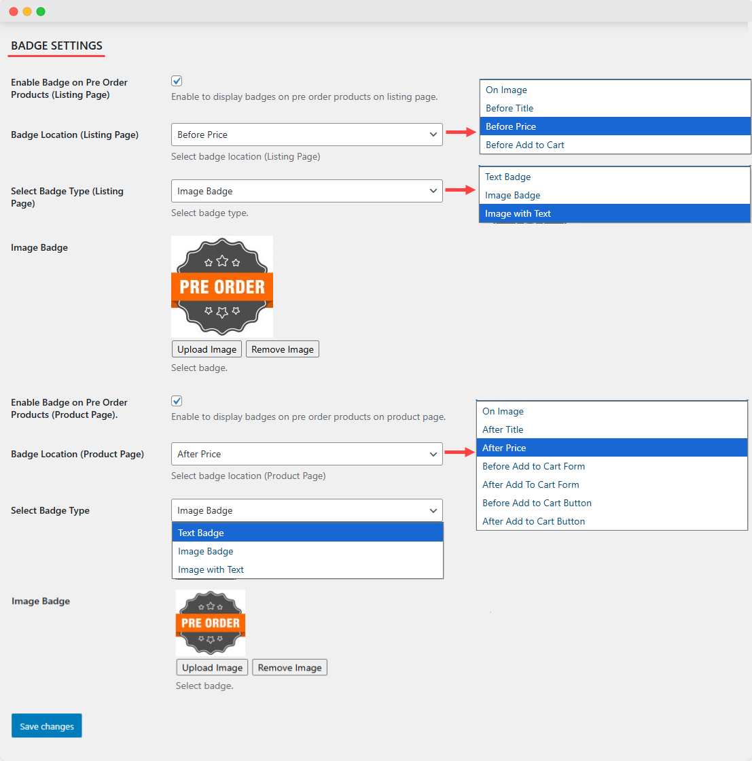
Task: Select 'After Add To Cart Form' option
Action: [531, 484]
